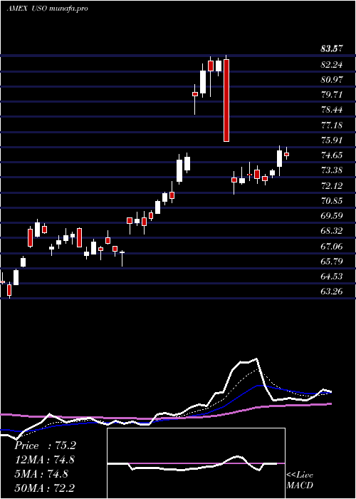This screenshot has height=499, width=356.
Task: Click the 68.32 price axis label
Action: pos(332,231)
